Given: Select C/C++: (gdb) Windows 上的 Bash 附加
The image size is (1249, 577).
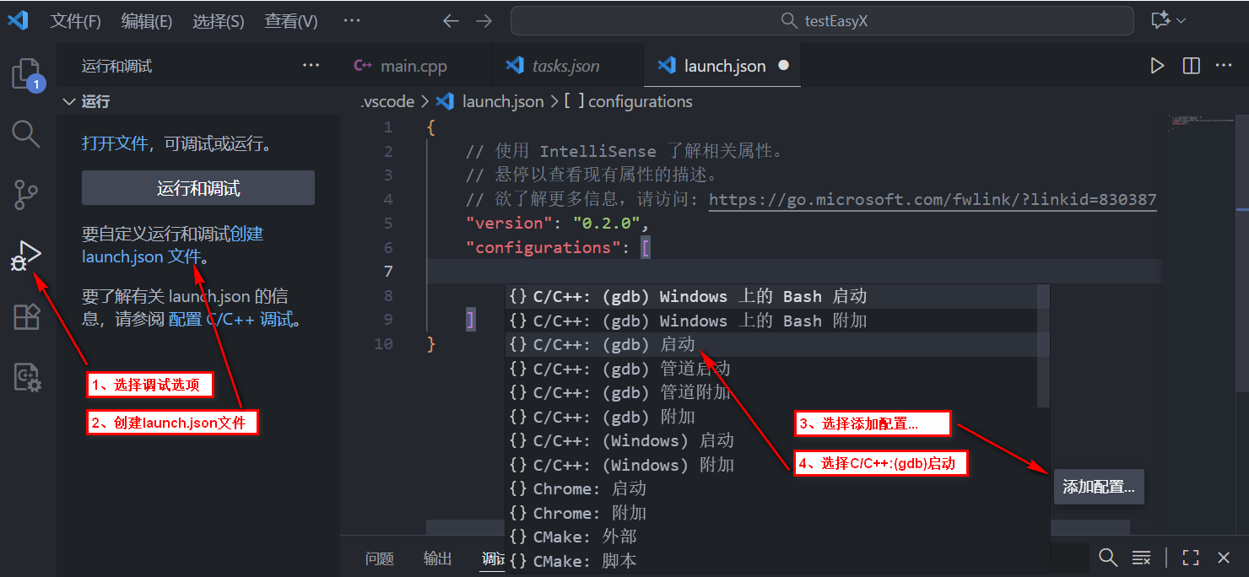Looking at the screenshot, I should 770,321.
